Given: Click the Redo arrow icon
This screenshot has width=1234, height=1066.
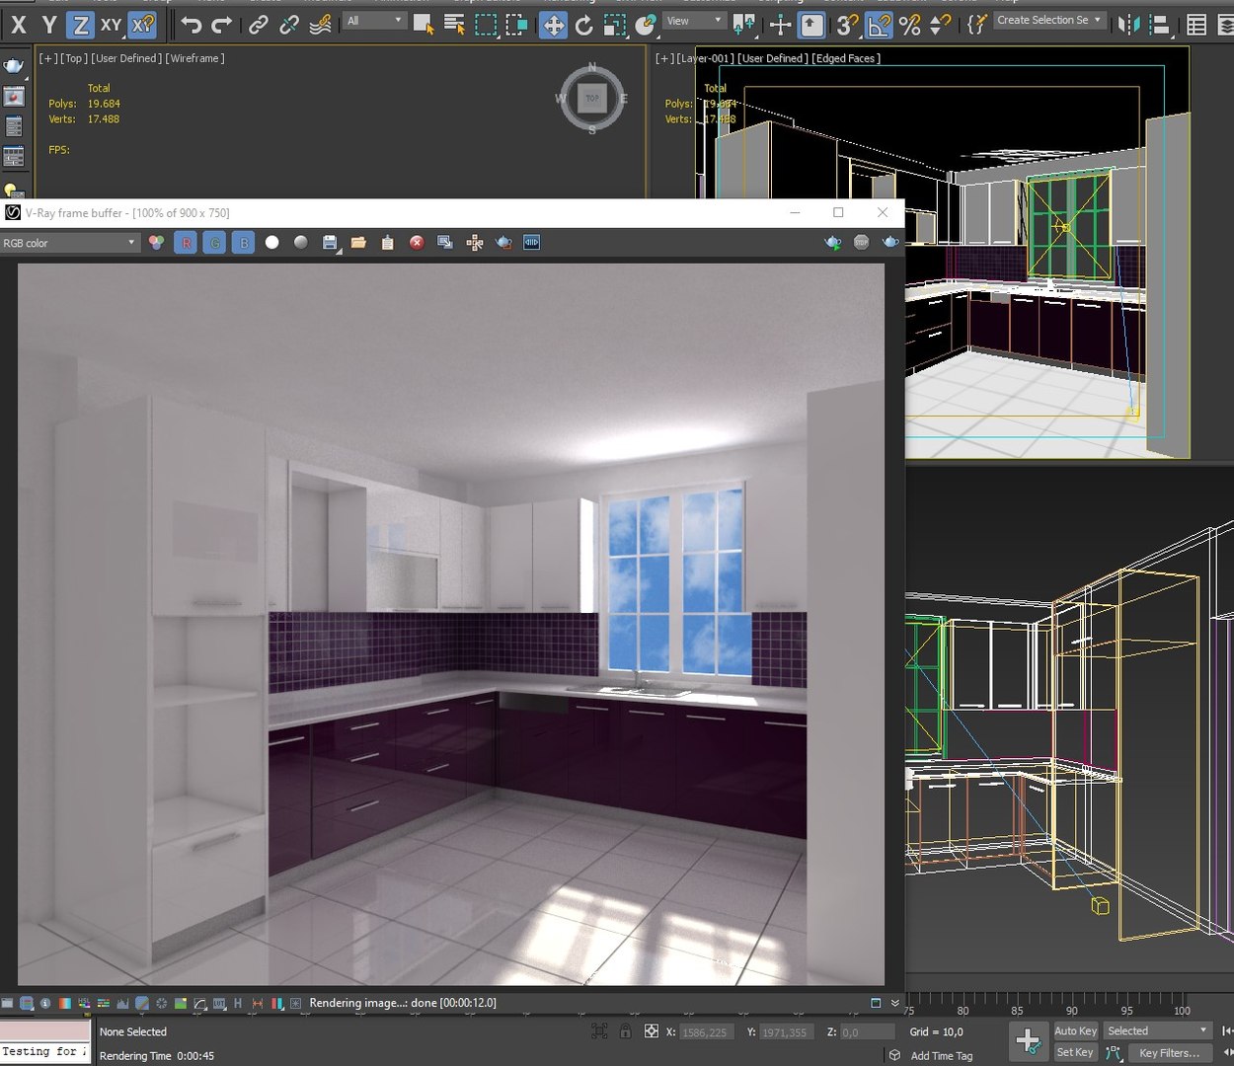Looking at the screenshot, I should 222,25.
